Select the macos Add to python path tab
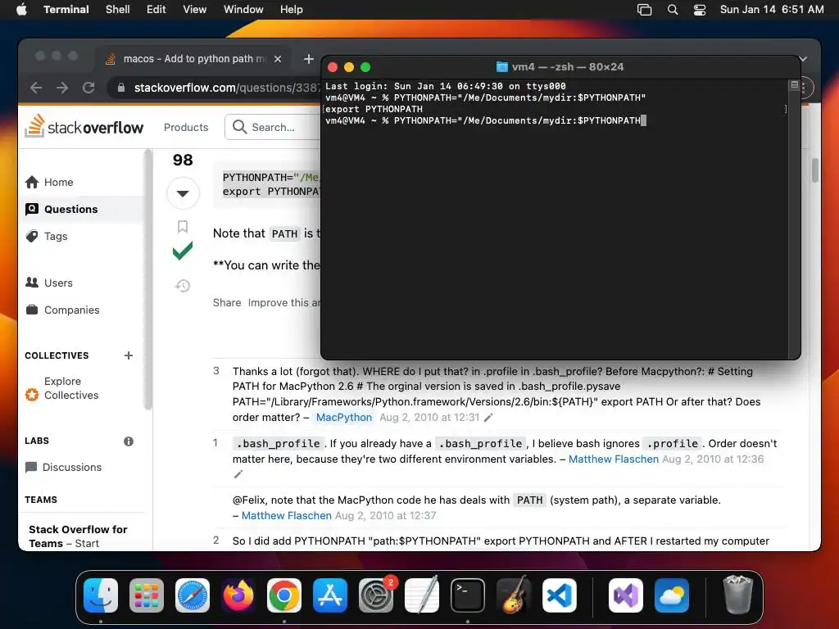 pos(194,59)
